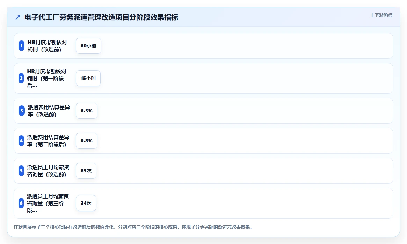Click the label HR月度考勤核对耗时（第一阶段后…
This screenshot has height=244, width=407.
(x=47, y=78)
